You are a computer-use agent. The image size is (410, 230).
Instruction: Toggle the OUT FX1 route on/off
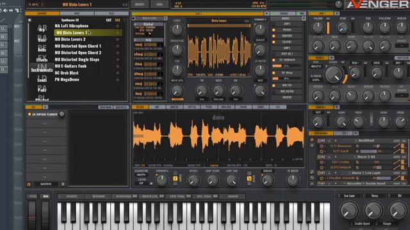point(274,86)
